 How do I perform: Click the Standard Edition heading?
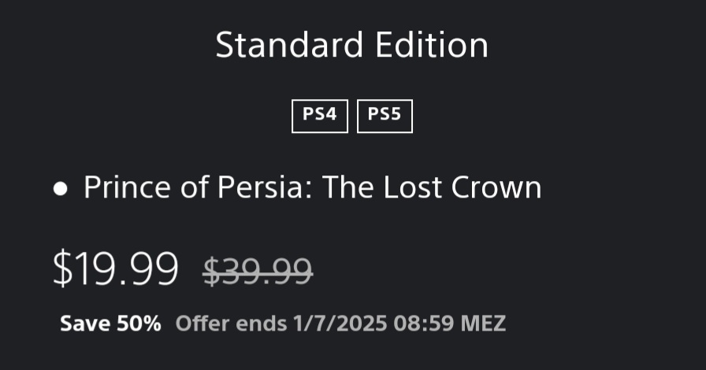(351, 46)
